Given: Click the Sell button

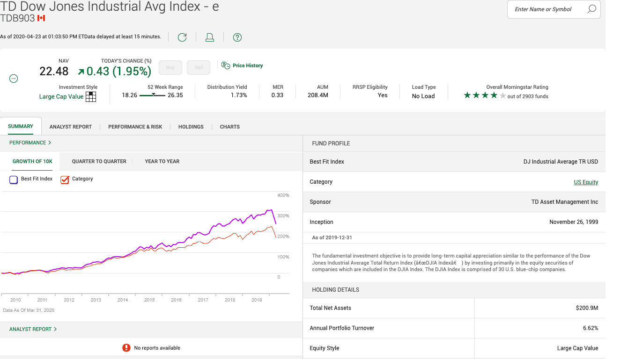Looking at the screenshot, I should click(x=199, y=67).
